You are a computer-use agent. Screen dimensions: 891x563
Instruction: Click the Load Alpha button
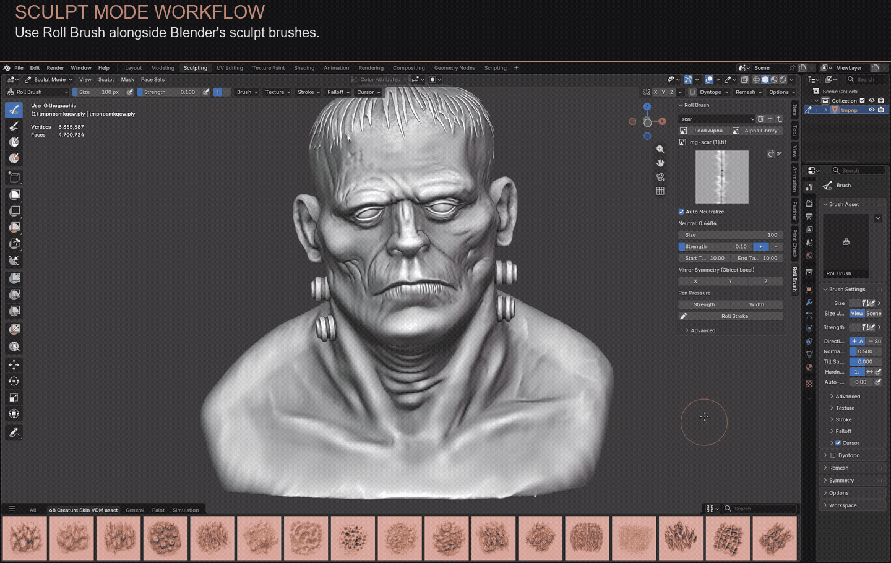click(704, 131)
